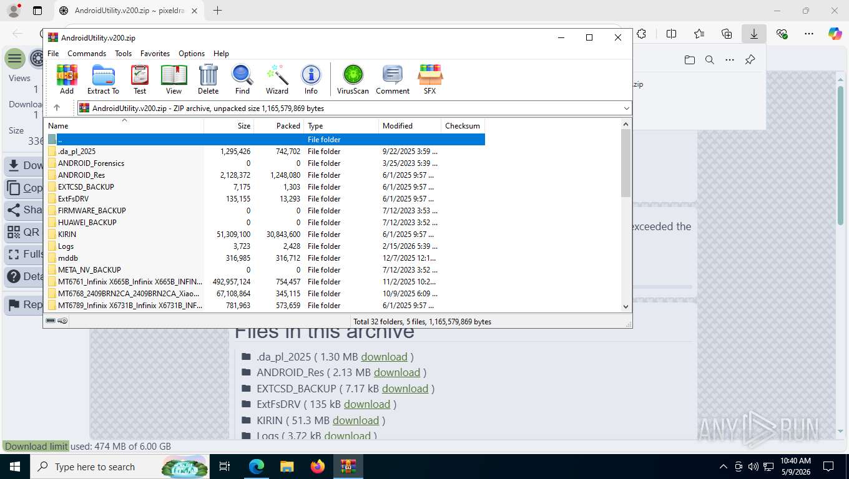Click the Add toolbar icon in WinRAR
849x479 pixels.
point(67,79)
